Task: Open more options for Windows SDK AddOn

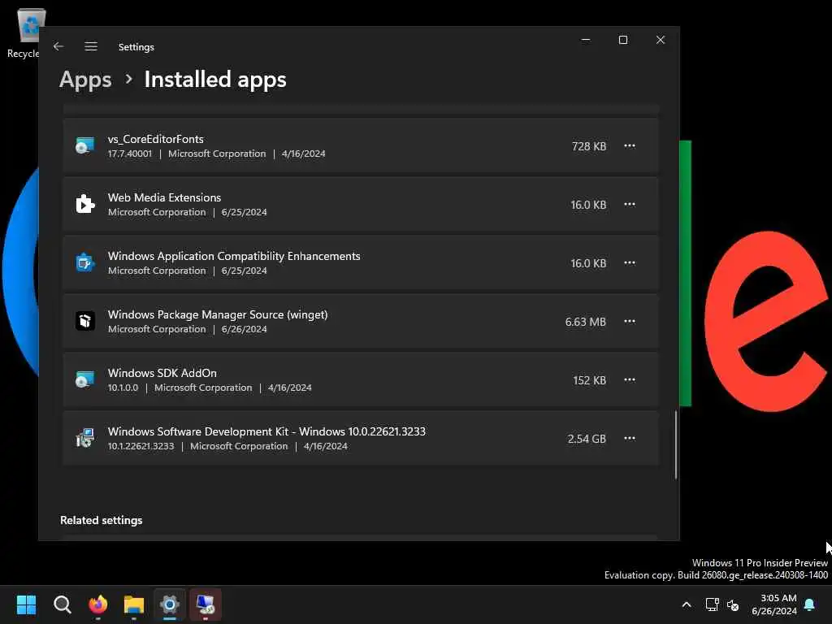Action: tap(630, 380)
